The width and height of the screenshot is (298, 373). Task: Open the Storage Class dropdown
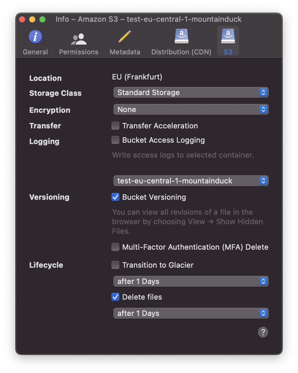point(191,92)
